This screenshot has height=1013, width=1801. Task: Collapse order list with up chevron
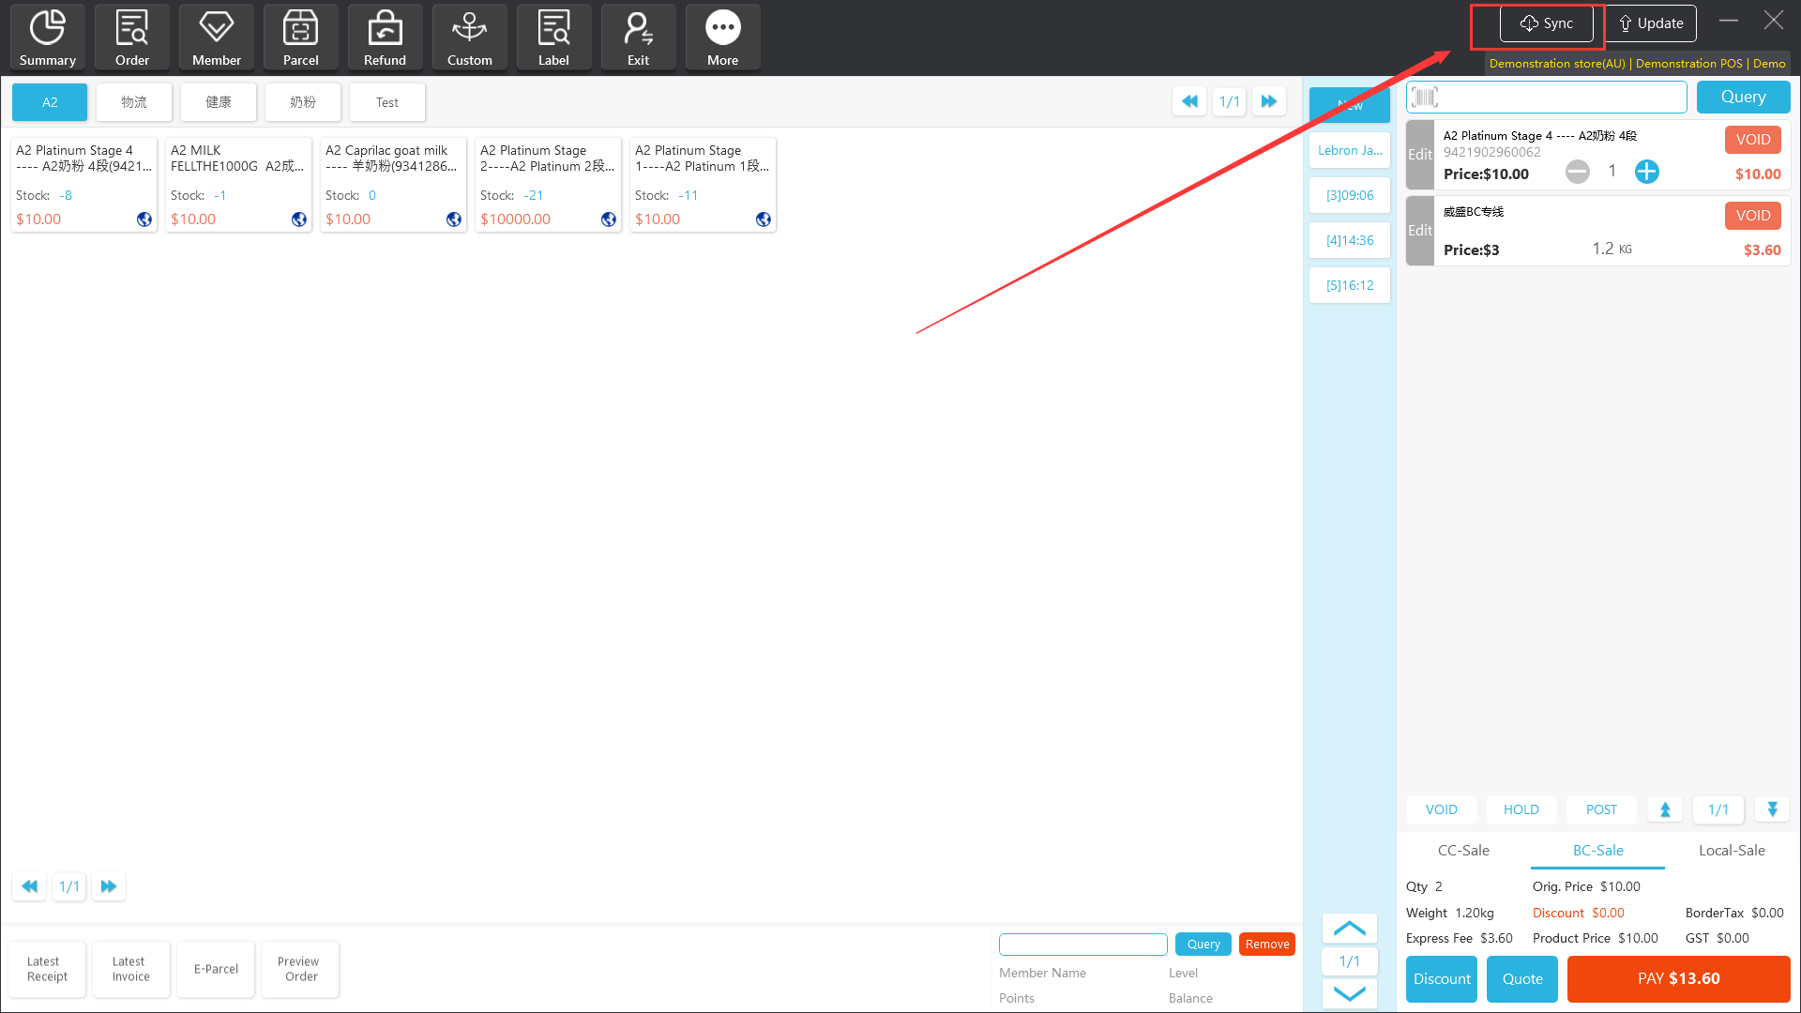(1349, 929)
